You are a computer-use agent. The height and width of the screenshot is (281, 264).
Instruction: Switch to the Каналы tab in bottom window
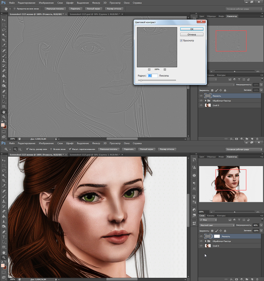(x=211, y=216)
